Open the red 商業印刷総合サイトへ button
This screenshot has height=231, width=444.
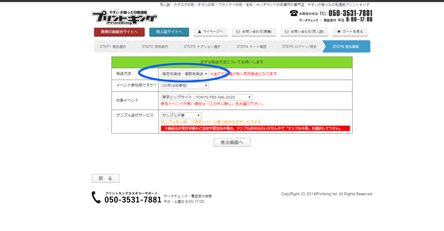[x=119, y=32]
